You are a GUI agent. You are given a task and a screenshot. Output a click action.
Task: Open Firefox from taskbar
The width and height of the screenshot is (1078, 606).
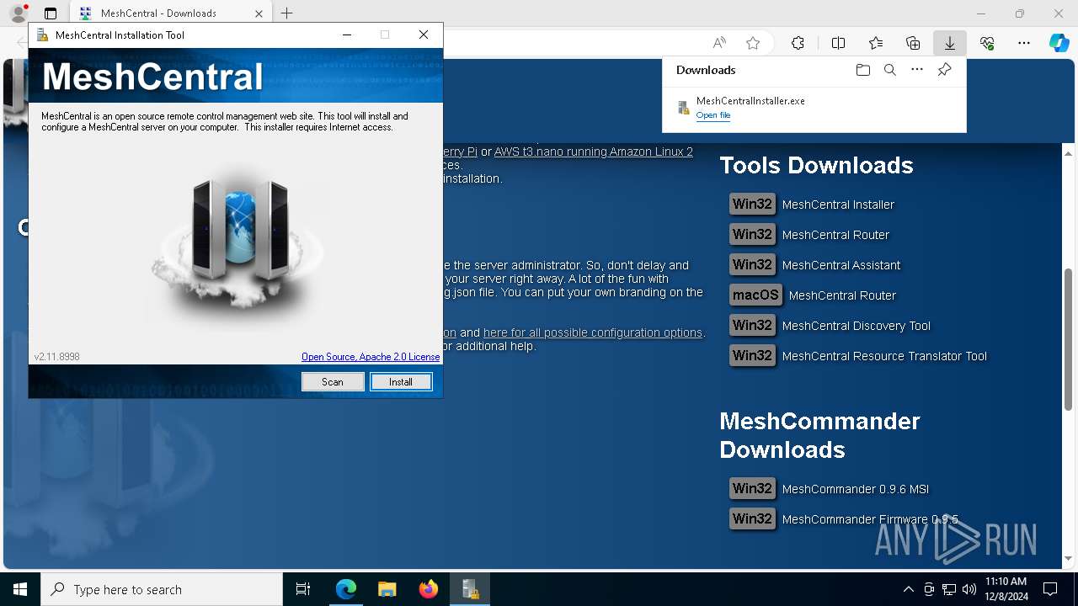(x=429, y=589)
